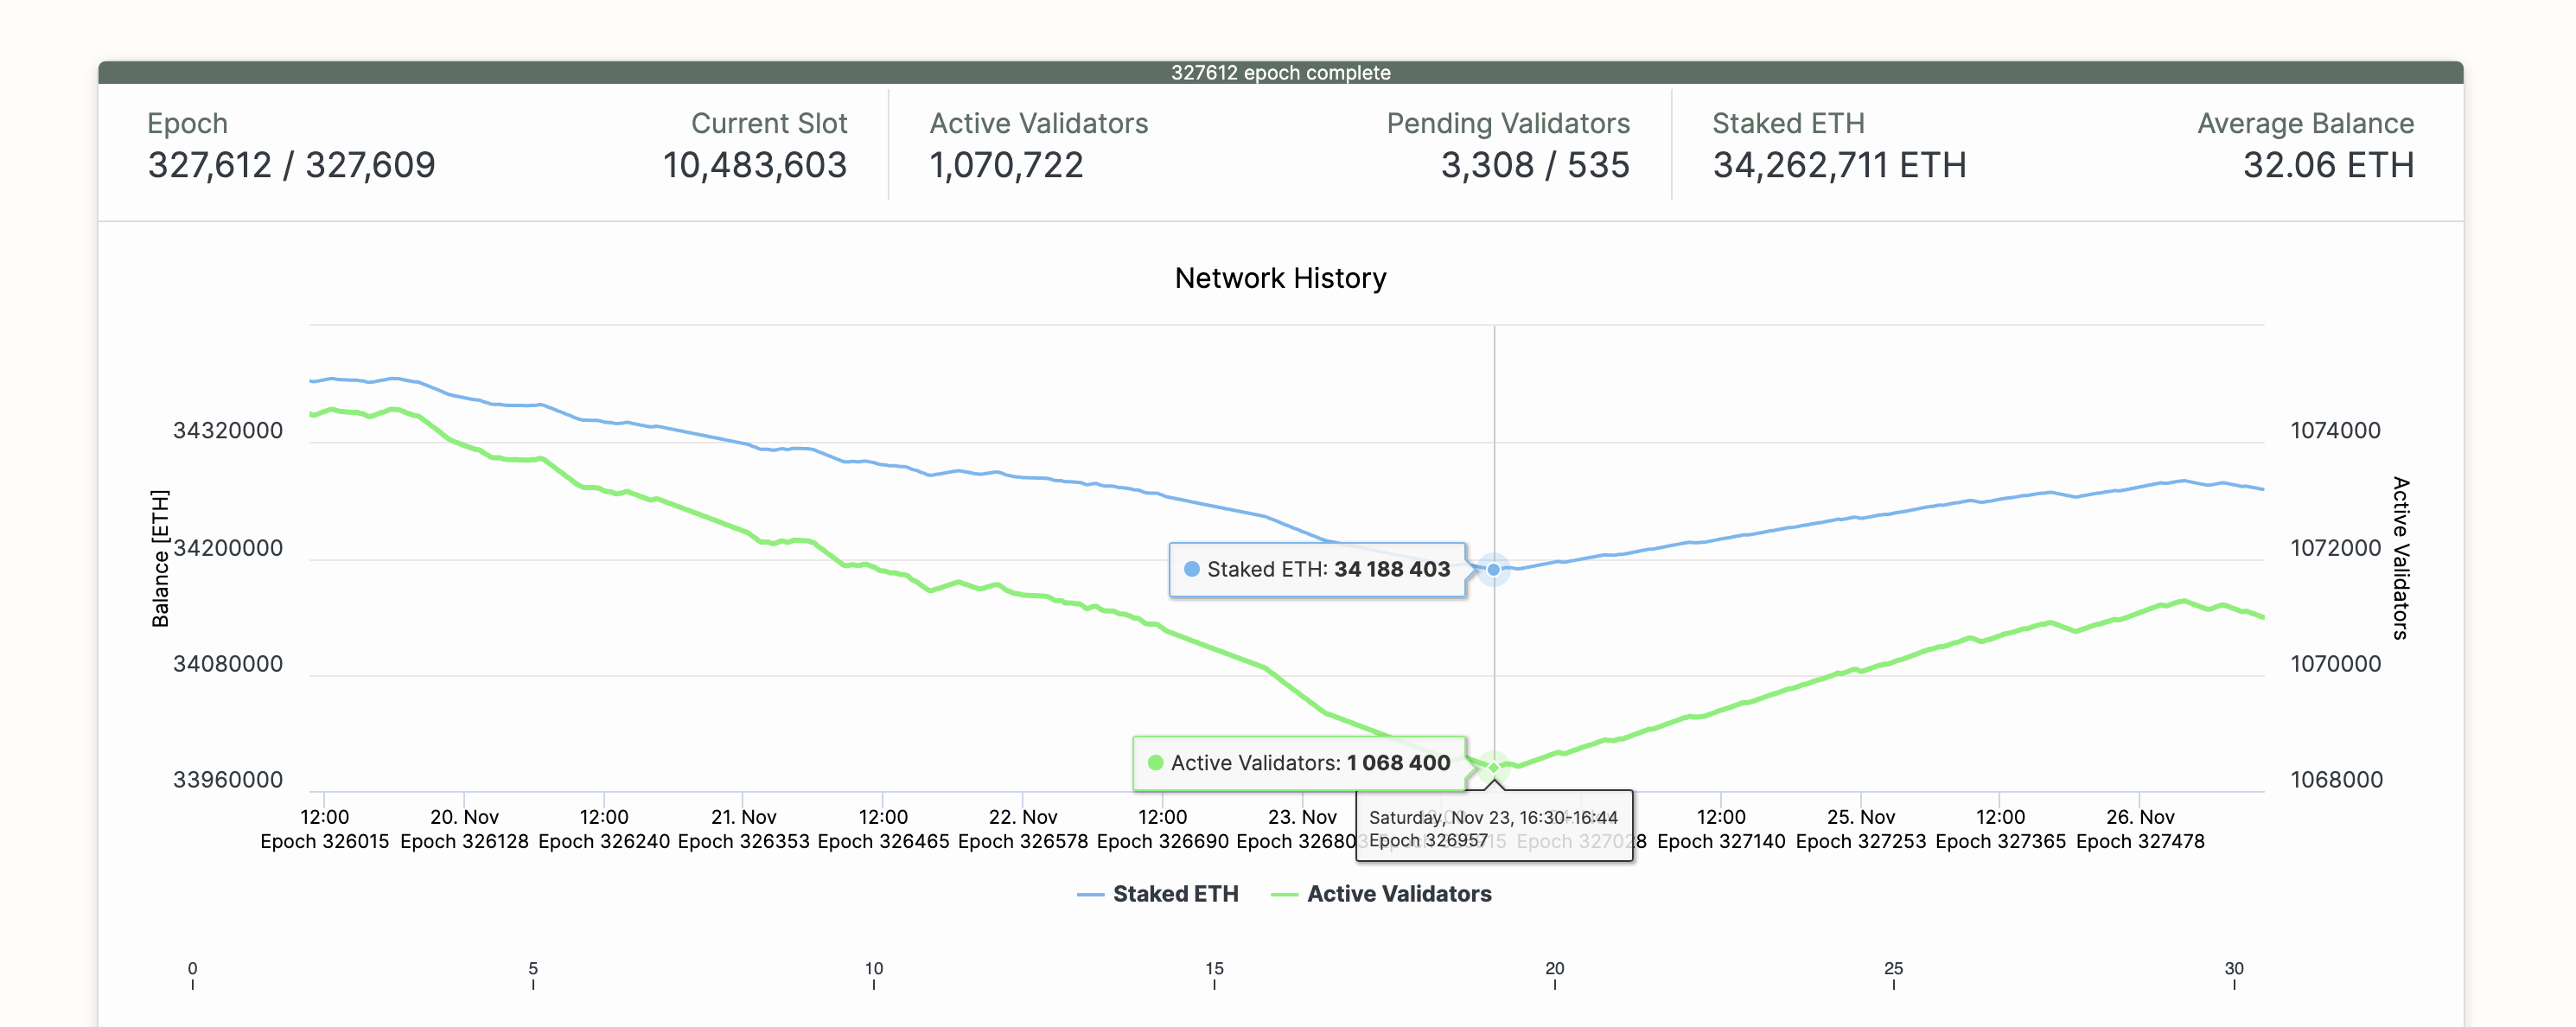Click the Network History chart title
Image resolution: width=2576 pixels, height=1027 pixels.
1280,278
